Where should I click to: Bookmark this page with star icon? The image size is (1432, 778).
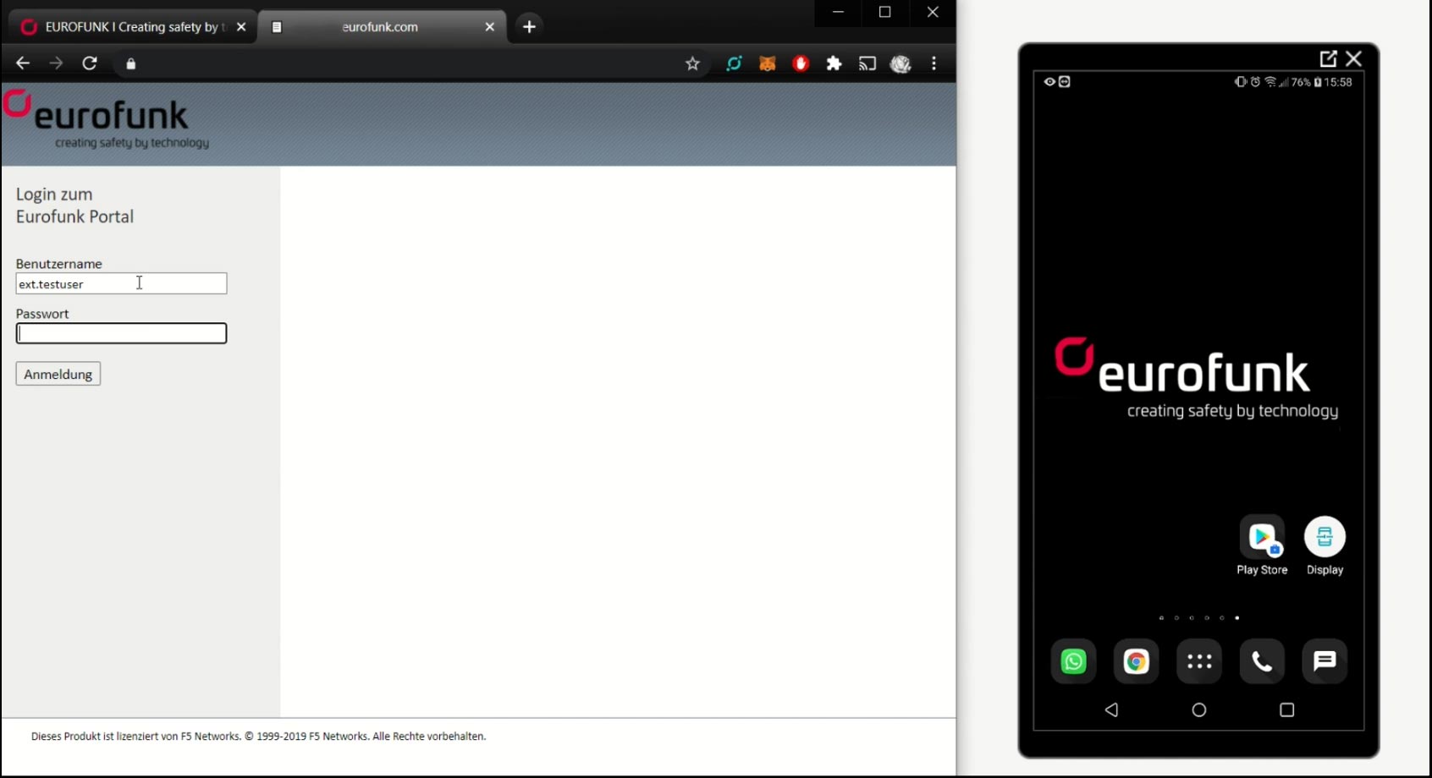click(692, 63)
